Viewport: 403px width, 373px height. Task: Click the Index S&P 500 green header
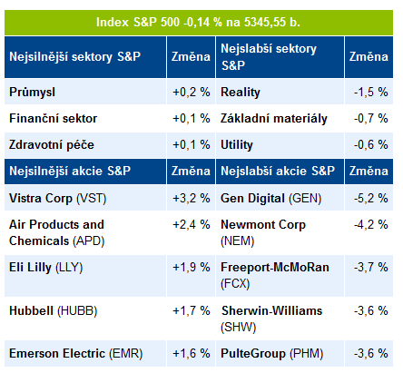coord(199,23)
